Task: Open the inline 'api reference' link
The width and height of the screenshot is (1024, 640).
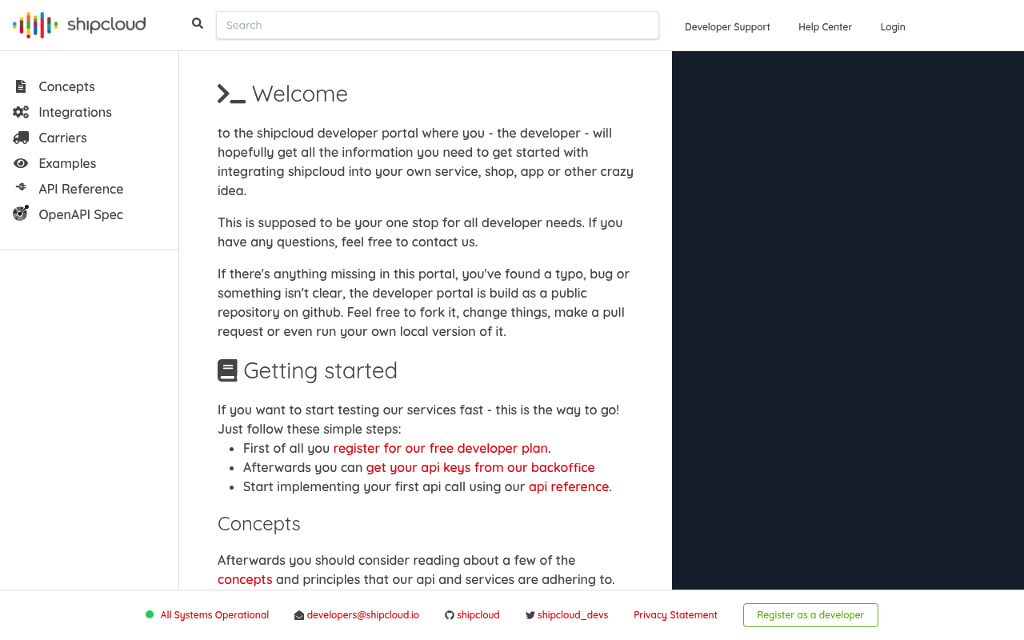Action: [569, 486]
